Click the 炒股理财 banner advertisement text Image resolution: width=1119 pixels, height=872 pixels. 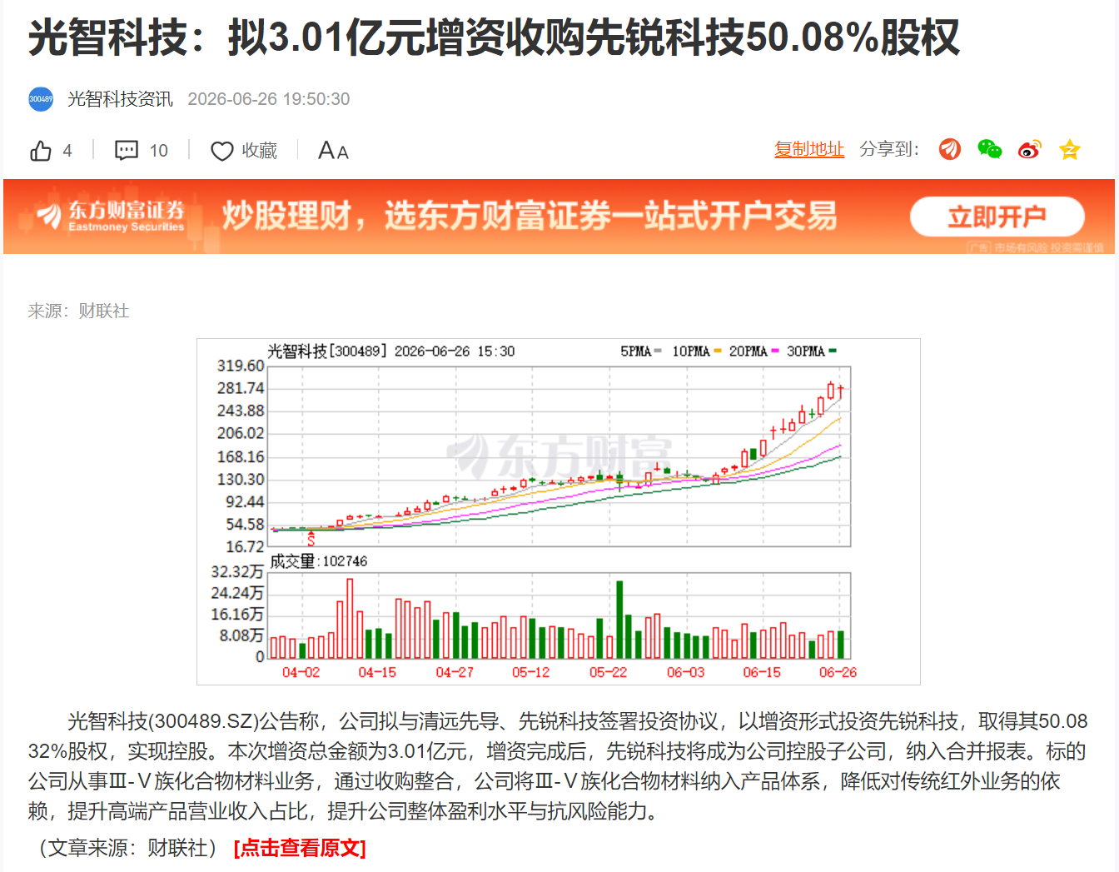click(530, 217)
